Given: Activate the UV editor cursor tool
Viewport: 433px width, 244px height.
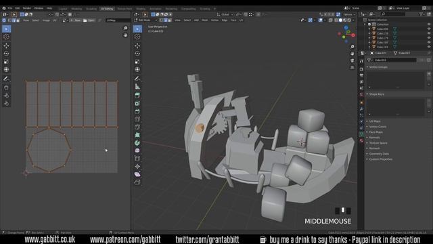Looking at the screenshot, I should [x=6, y=37].
